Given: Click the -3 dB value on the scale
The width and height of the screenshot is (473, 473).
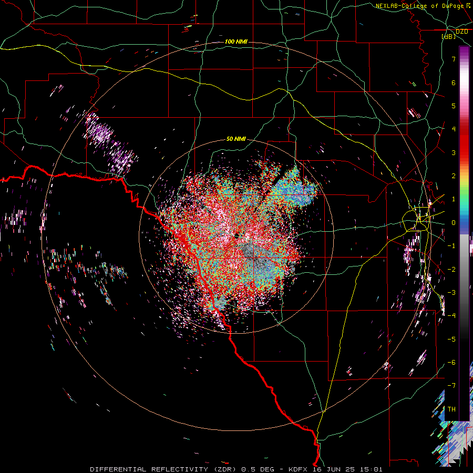Looking at the screenshot, I should pyautogui.click(x=451, y=293).
